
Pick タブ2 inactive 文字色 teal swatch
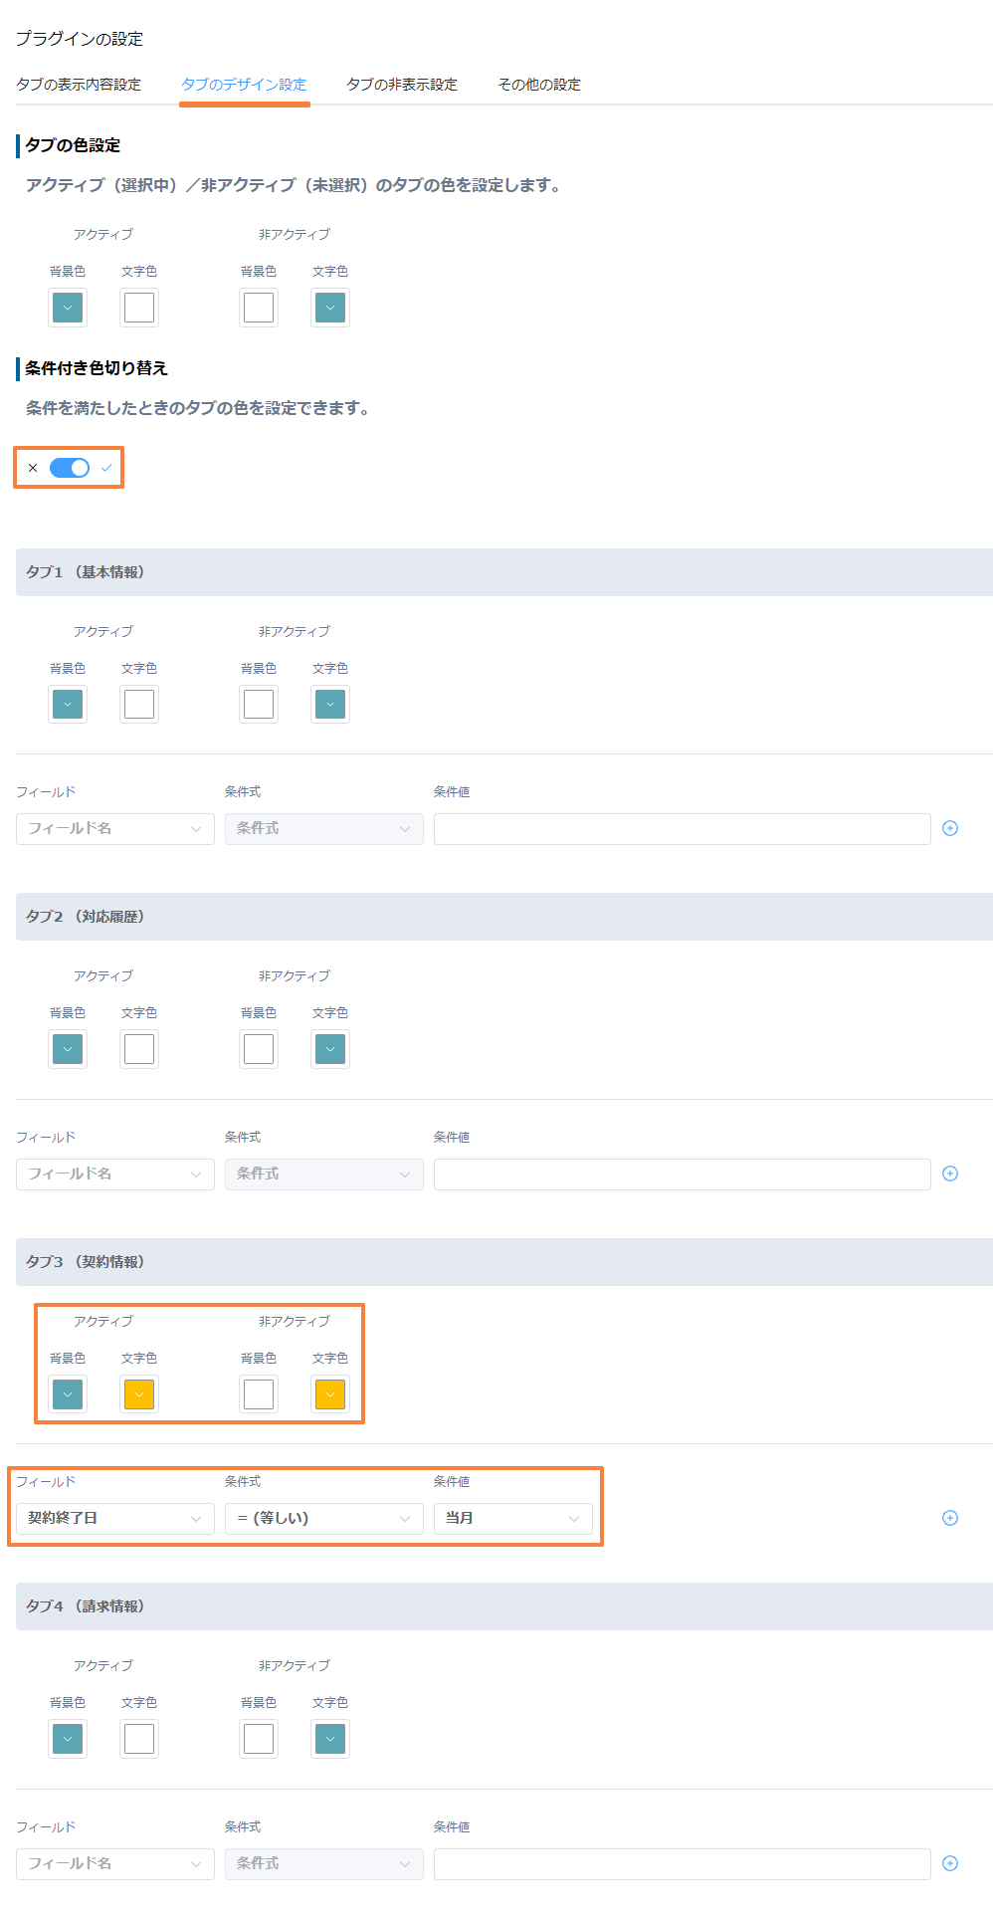point(330,1049)
